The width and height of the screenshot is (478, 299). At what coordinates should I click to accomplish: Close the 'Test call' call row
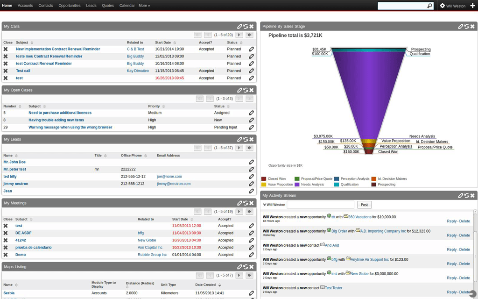click(x=6, y=71)
